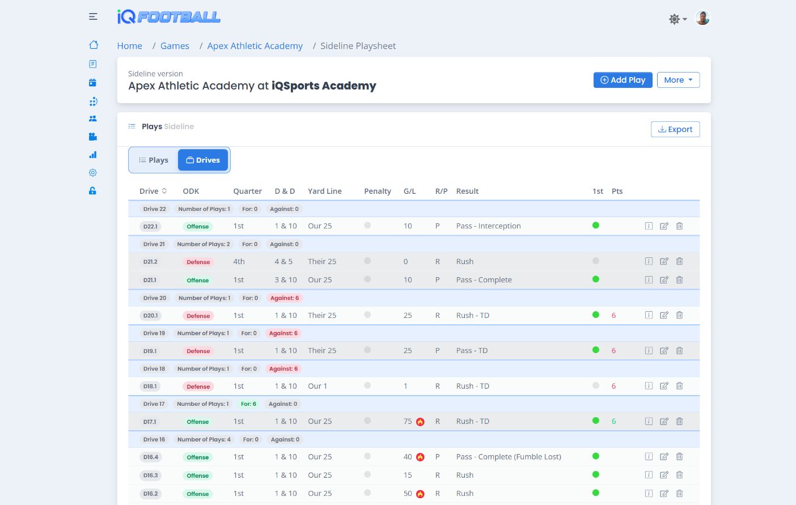Open the user avatar menu

702,18
